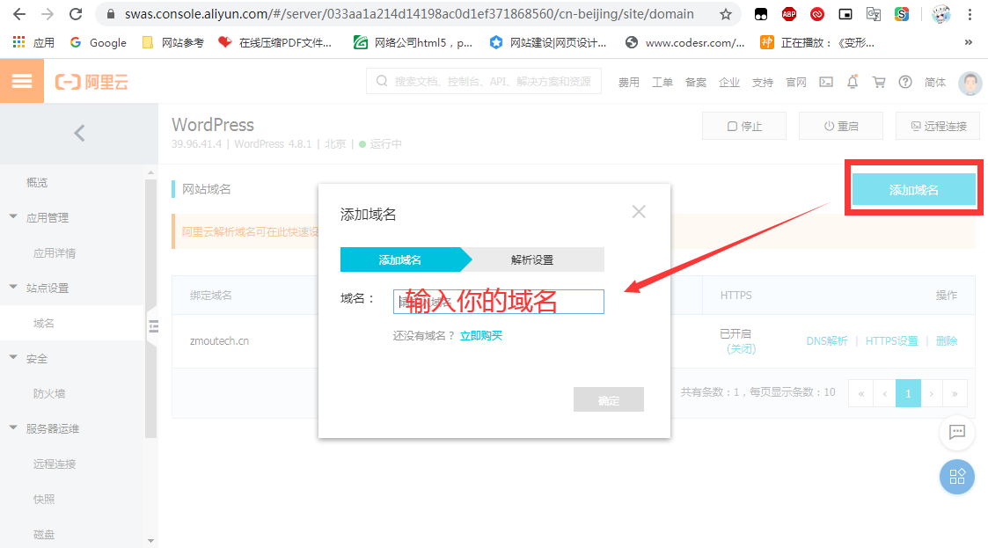Image resolution: width=988 pixels, height=548 pixels.
Task: Select 磁盘 in the sidebar
Action: tap(43, 534)
